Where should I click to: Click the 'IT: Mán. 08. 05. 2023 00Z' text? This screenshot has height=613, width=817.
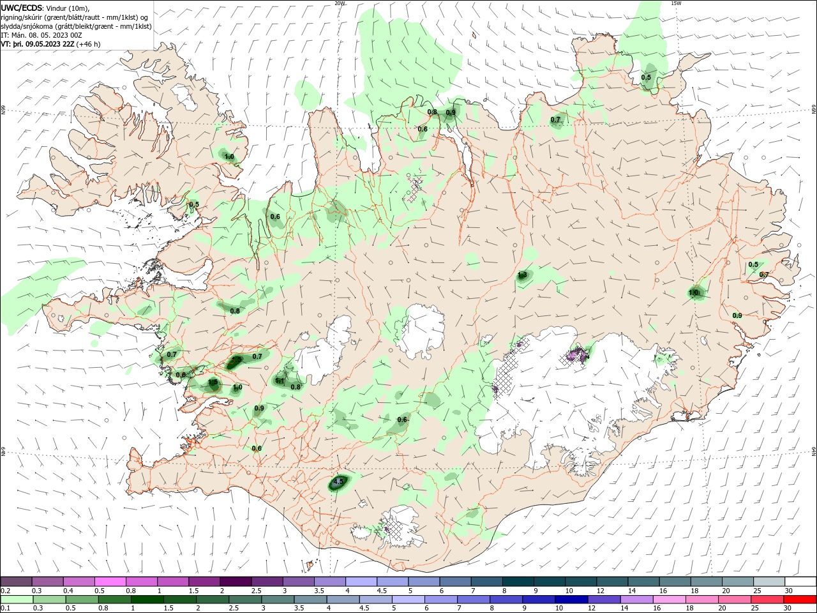(41, 35)
